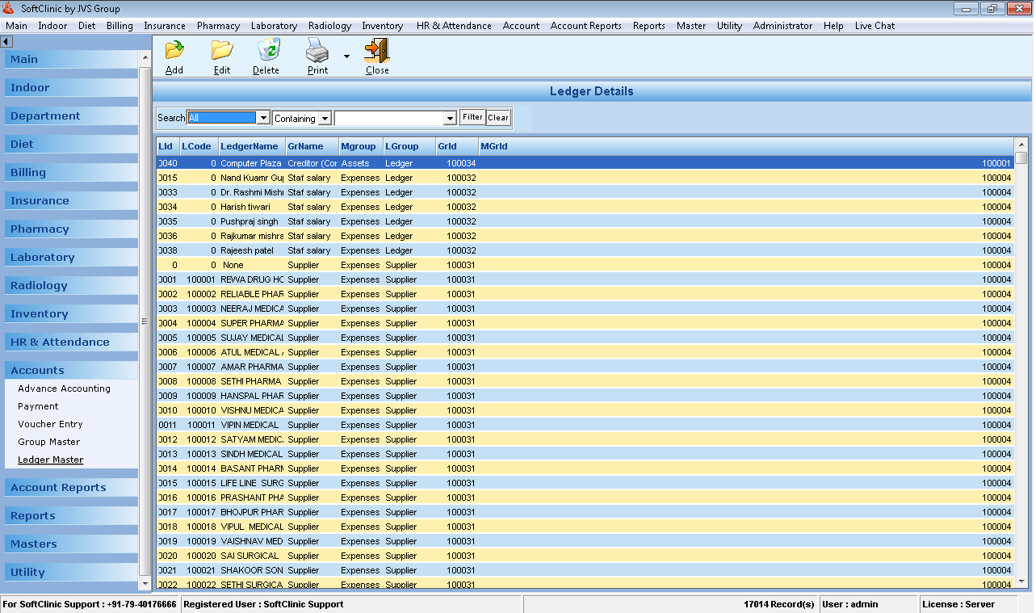Open Voucher Entry from the Accounts section
1036x613 pixels.
click(x=48, y=424)
